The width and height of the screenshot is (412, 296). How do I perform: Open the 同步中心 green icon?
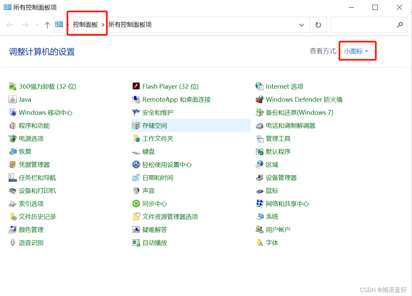[x=136, y=203]
